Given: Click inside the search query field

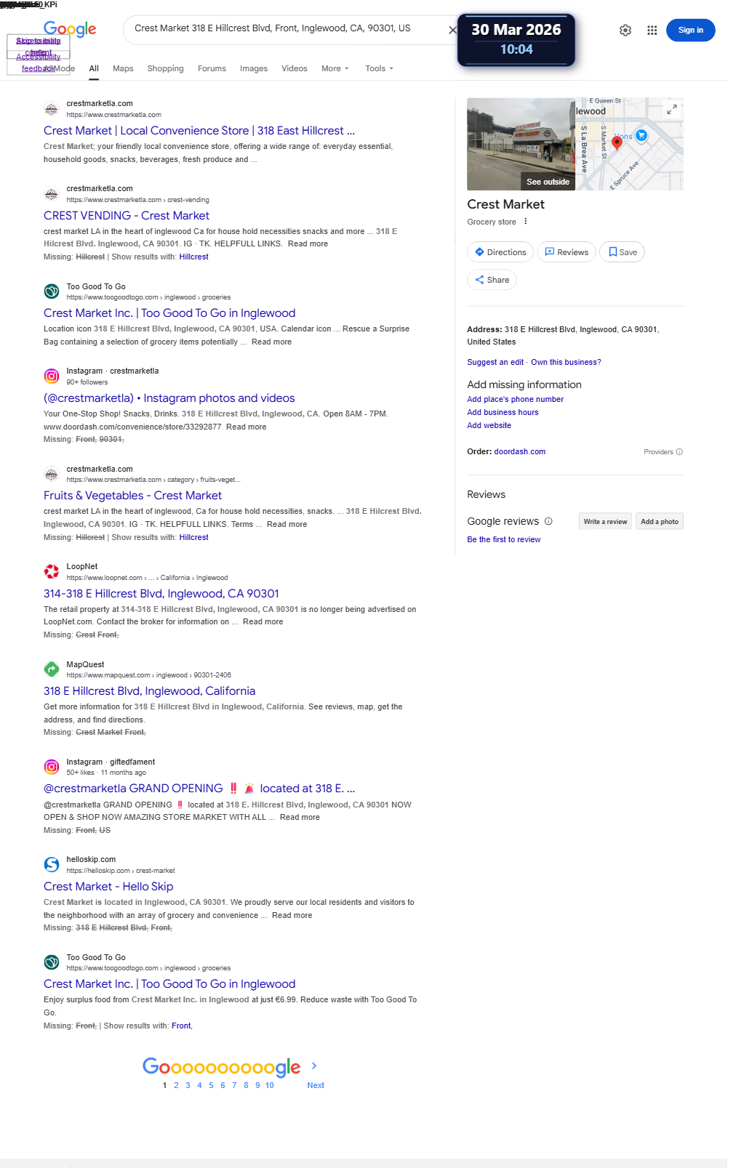Looking at the screenshot, I should tap(284, 29).
